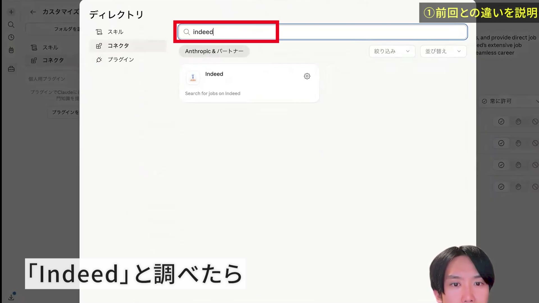Click the ディレクトリ dialog title
The image size is (539, 303).
pos(116,15)
